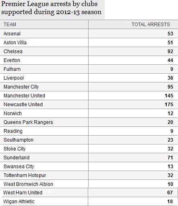Select the Southampton row
The height and width of the screenshot is (206, 178).
tap(89, 140)
